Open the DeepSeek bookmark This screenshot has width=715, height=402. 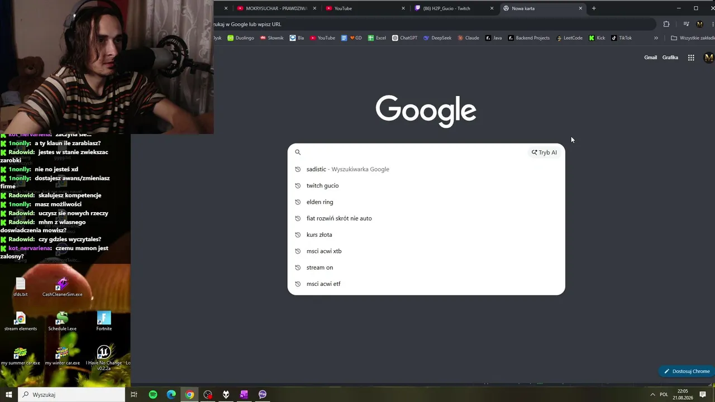click(437, 38)
